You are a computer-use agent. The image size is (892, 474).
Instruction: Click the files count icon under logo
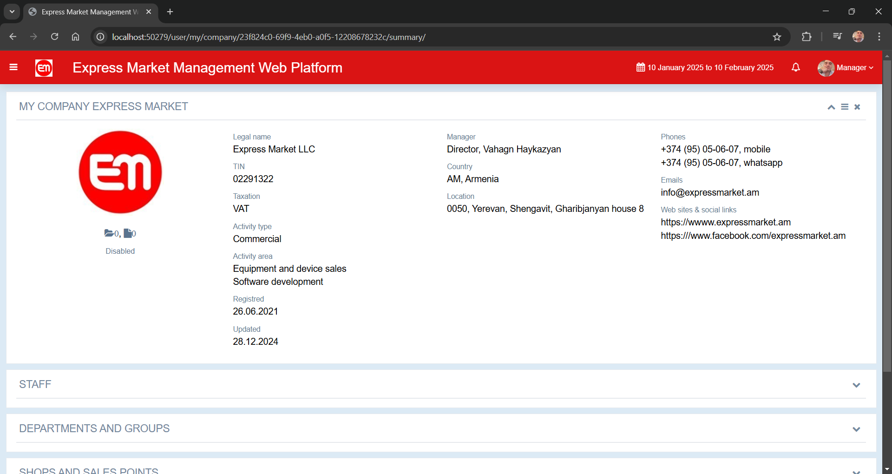[128, 233]
